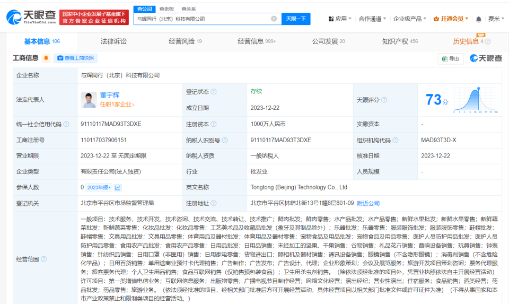The image size is (509, 304).
Task: Switch to the 查老板 search tab
Action: coord(166,9)
